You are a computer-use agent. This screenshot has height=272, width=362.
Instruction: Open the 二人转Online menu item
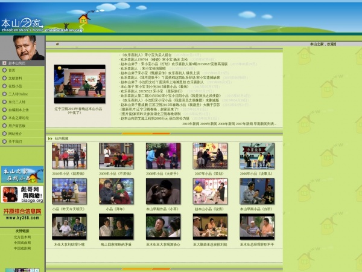point(18,94)
